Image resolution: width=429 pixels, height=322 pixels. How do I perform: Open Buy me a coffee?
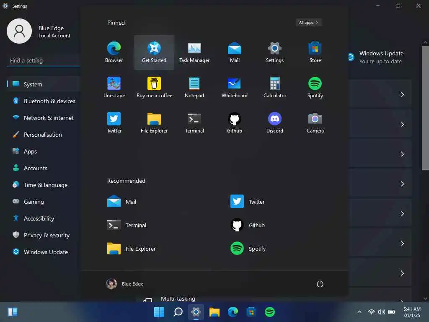[154, 88]
